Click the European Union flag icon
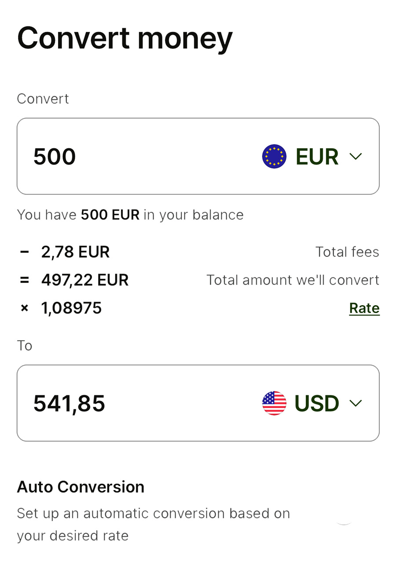 point(274,156)
